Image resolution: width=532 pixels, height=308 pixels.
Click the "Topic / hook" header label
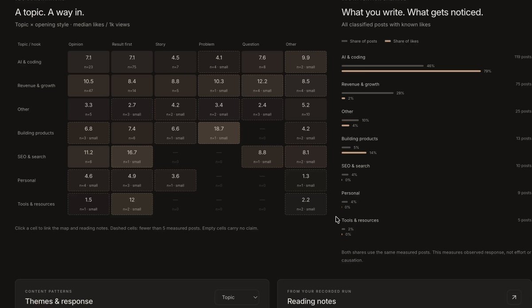[x=29, y=44]
